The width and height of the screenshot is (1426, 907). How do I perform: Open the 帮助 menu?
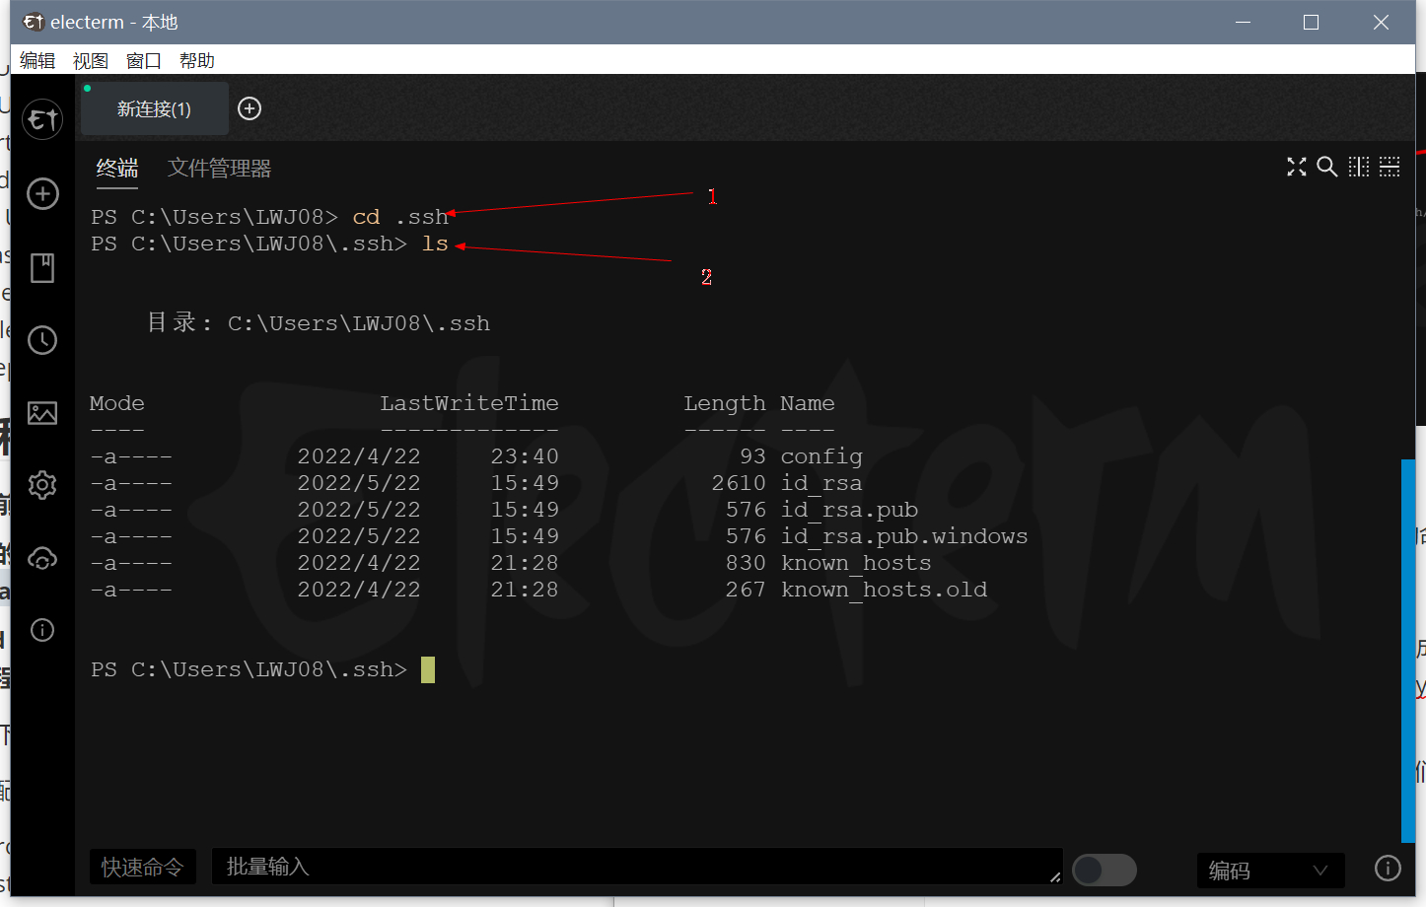(197, 61)
